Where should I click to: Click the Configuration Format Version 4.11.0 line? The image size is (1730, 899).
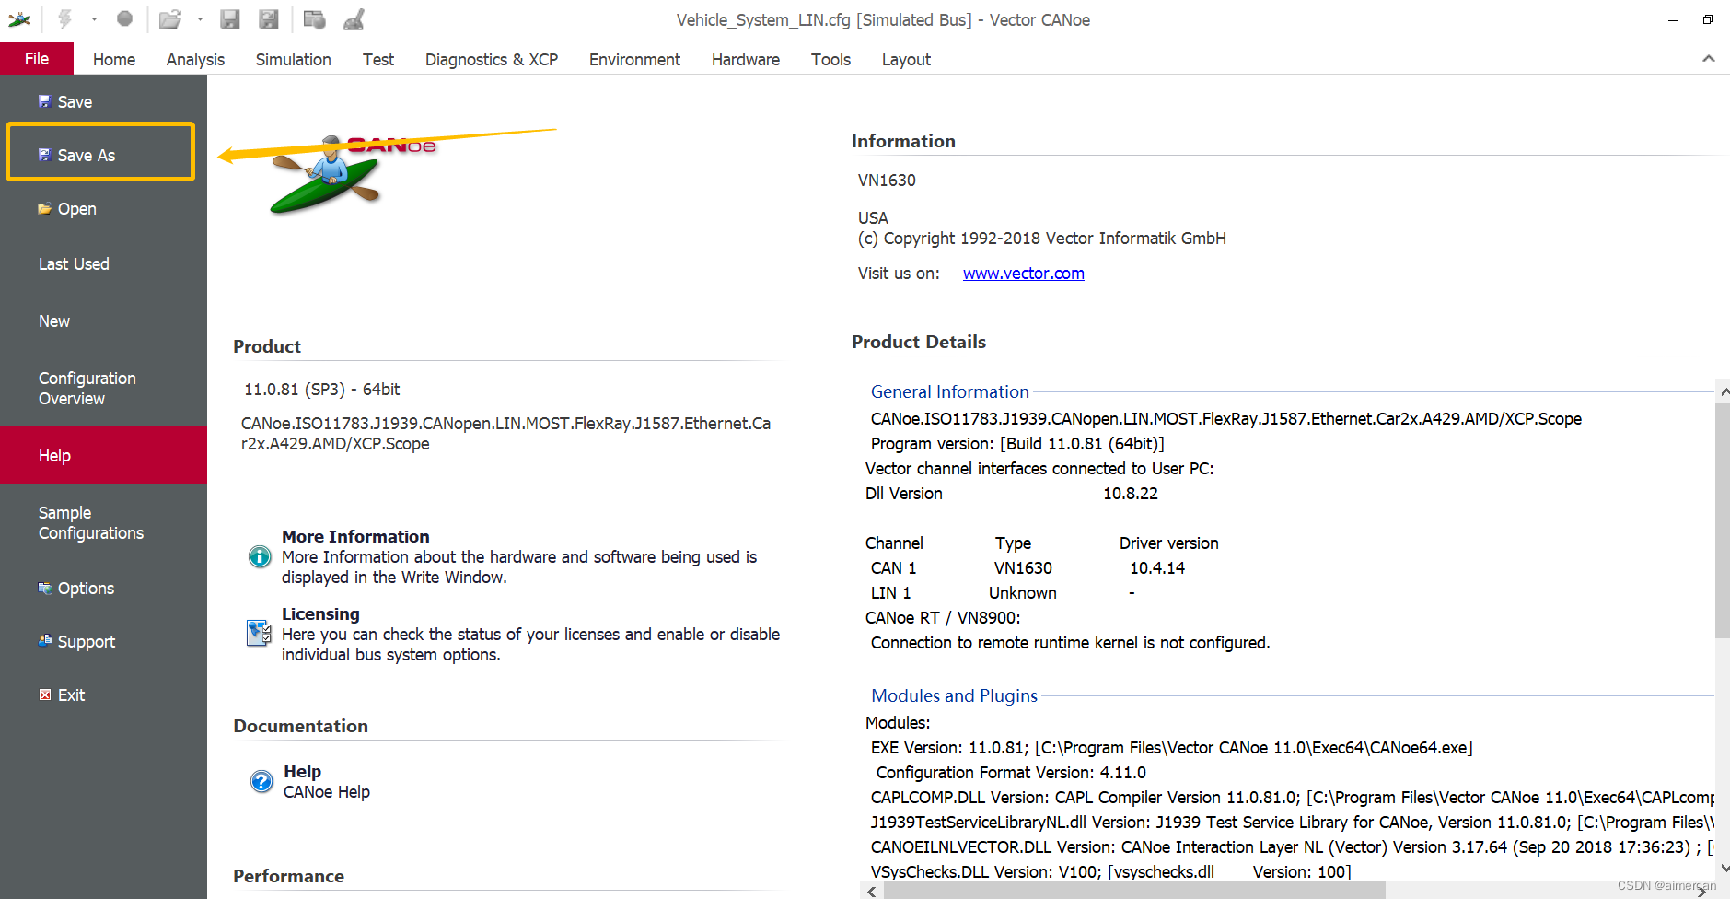pyautogui.click(x=1011, y=773)
